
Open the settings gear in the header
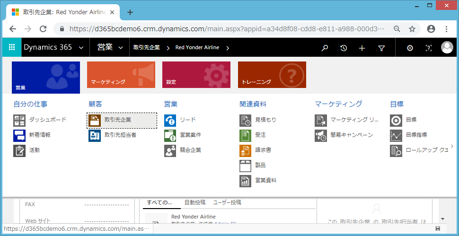410,48
